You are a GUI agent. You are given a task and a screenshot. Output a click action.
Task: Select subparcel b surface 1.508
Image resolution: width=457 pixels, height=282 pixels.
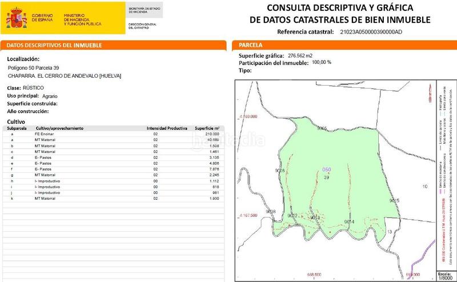tap(214, 146)
